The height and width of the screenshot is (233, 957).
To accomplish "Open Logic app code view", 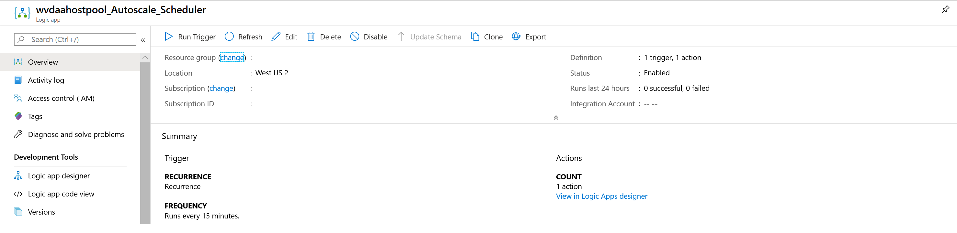I will tap(61, 194).
